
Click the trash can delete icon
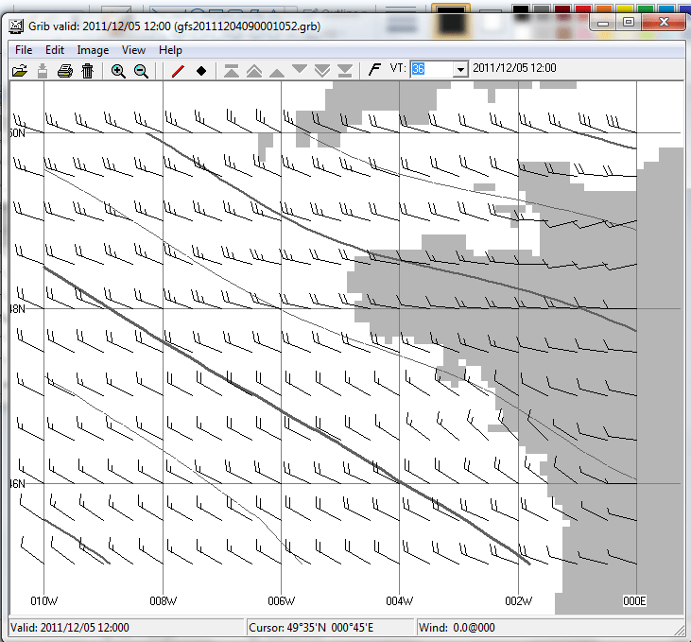click(88, 71)
